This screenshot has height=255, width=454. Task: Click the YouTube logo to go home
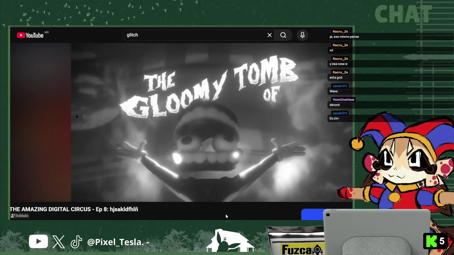coord(31,35)
